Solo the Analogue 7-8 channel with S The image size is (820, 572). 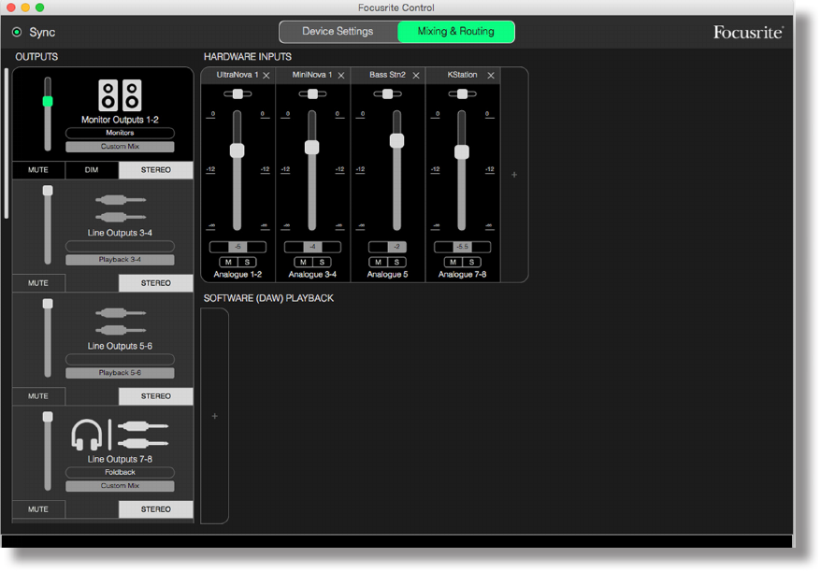point(471,262)
